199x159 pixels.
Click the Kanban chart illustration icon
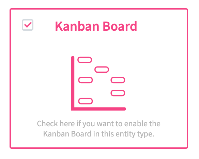click(x=98, y=83)
